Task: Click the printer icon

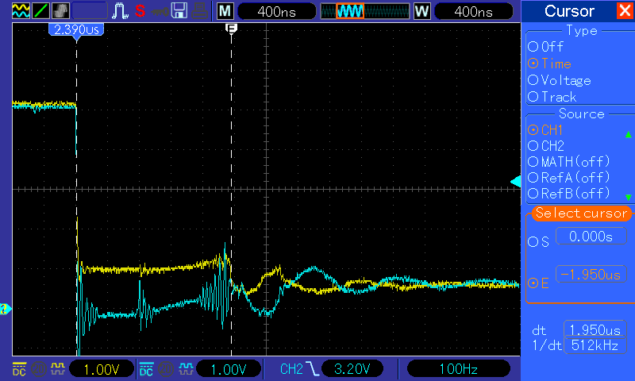Action: tap(200, 11)
